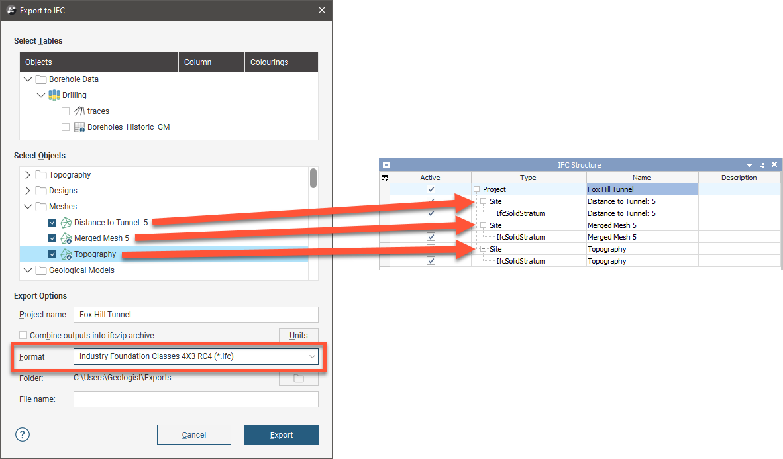Collapse the Geological Models folder
The width and height of the screenshot is (783, 459).
(28, 270)
